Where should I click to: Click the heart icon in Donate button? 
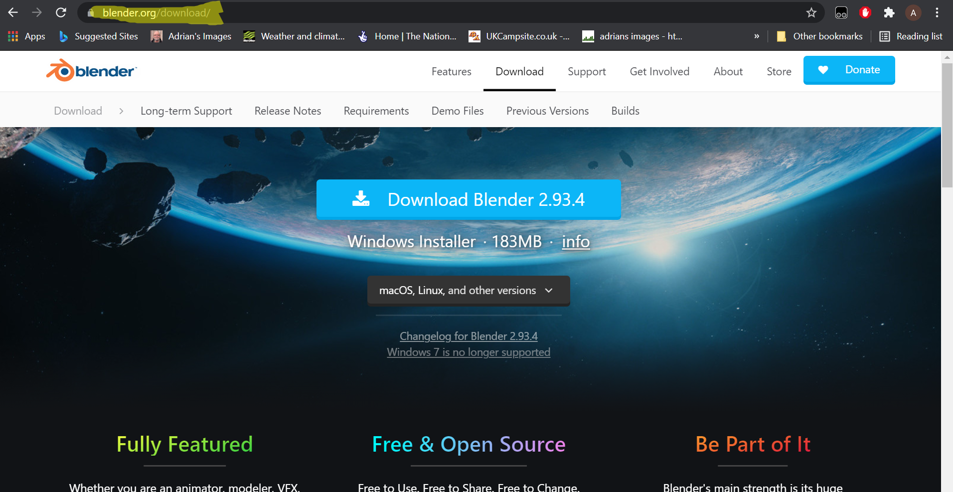pyautogui.click(x=823, y=70)
